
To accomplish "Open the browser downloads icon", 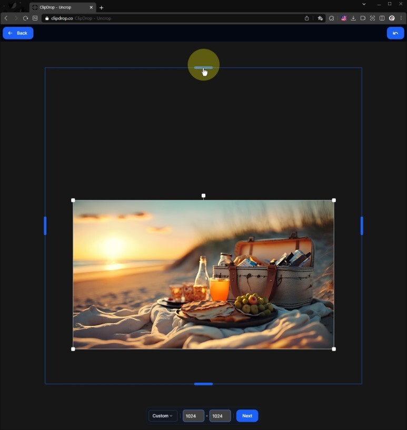I will (353, 18).
